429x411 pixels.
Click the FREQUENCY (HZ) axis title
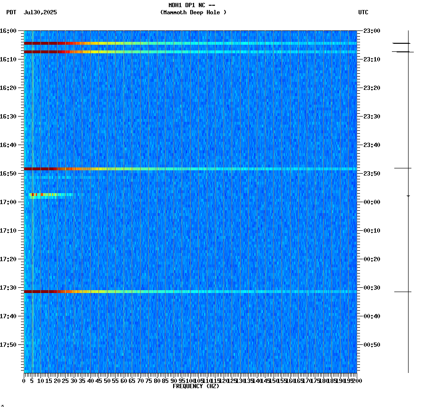[197, 387]
